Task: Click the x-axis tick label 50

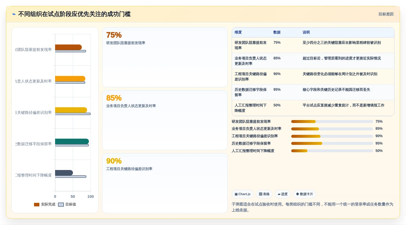Action: click(x=73, y=197)
